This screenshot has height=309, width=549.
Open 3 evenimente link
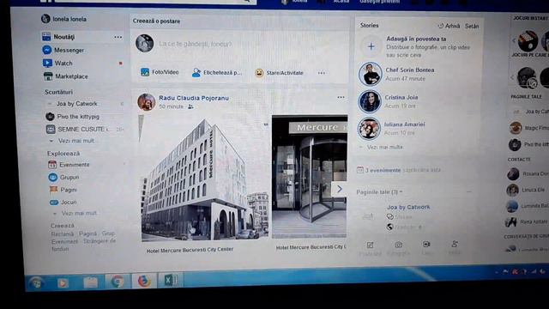[383, 170]
